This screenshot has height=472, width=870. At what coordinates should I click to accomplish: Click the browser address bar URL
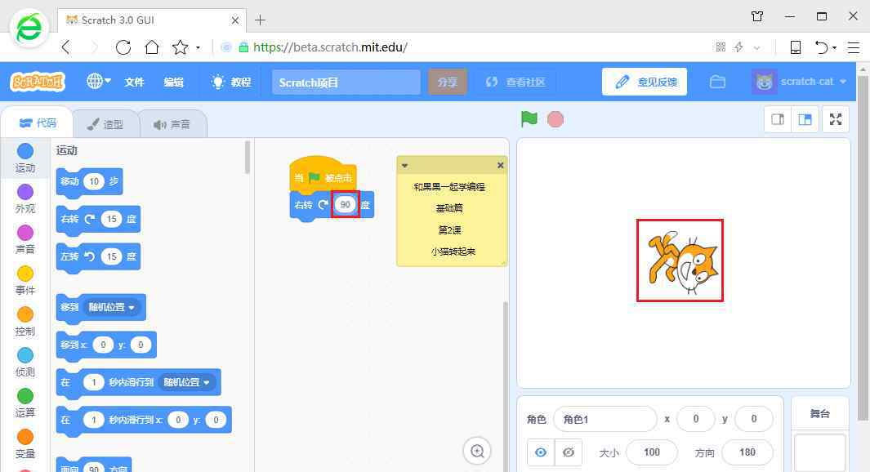(330, 47)
